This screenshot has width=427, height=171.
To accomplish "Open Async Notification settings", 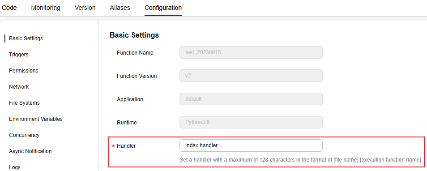I will (30, 151).
